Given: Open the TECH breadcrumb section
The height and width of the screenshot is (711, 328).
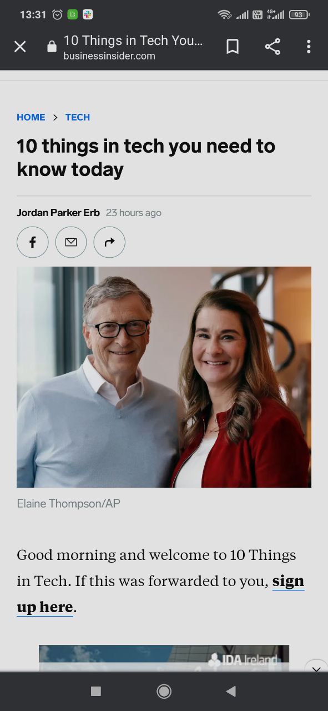Looking at the screenshot, I should pos(78,117).
